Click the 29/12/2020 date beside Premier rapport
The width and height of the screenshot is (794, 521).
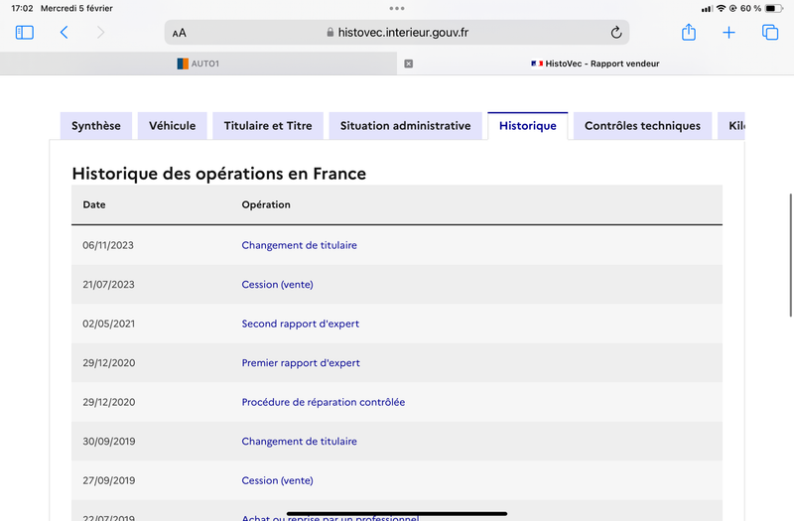coord(109,363)
